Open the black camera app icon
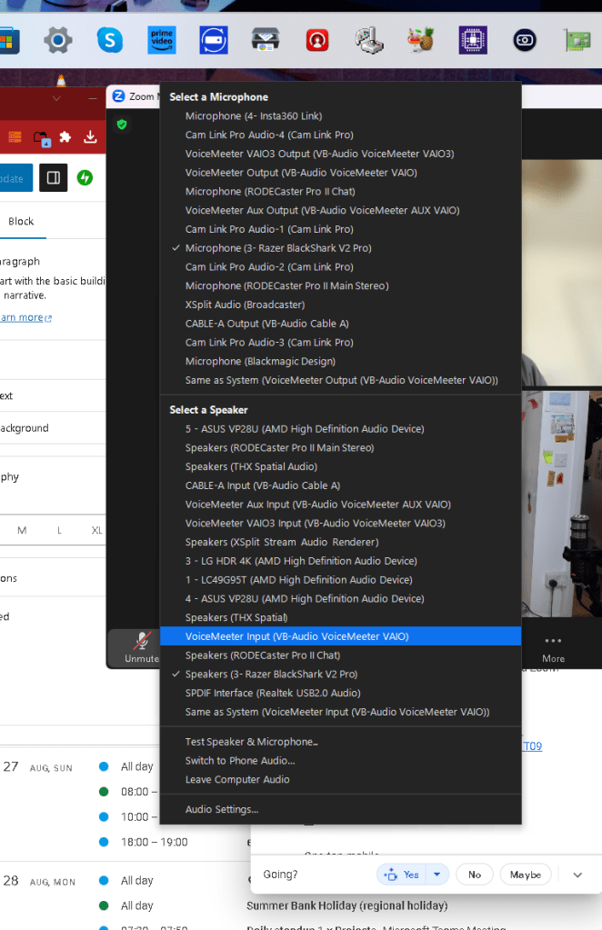The width and height of the screenshot is (602, 930). pyautogui.click(x=525, y=40)
